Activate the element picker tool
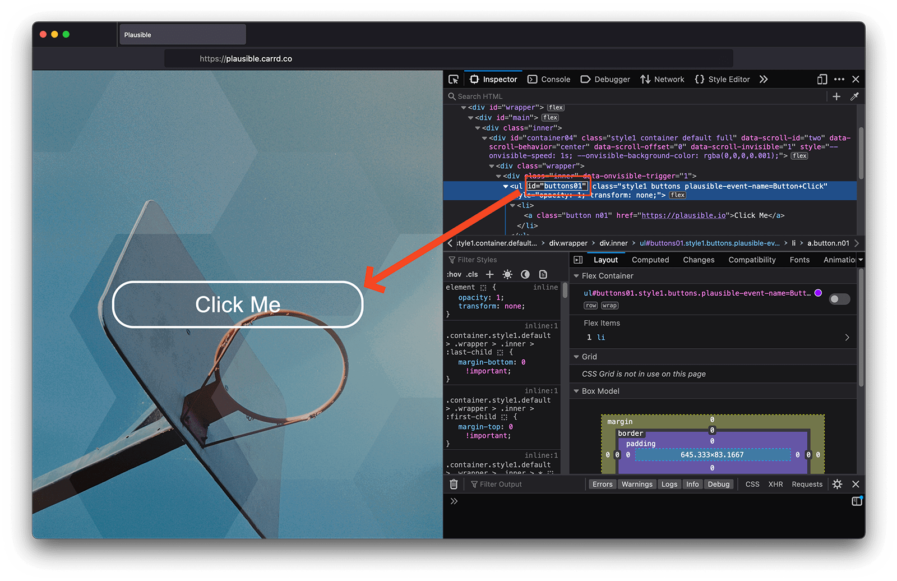Image resolution: width=897 pixels, height=581 pixels. 454,79
